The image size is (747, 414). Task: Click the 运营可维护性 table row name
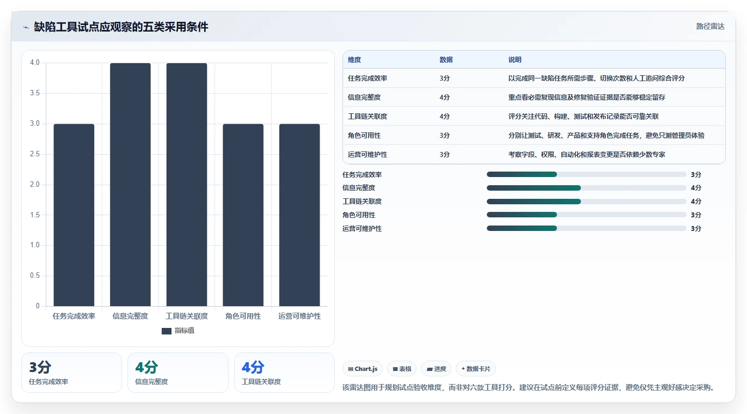368,155
